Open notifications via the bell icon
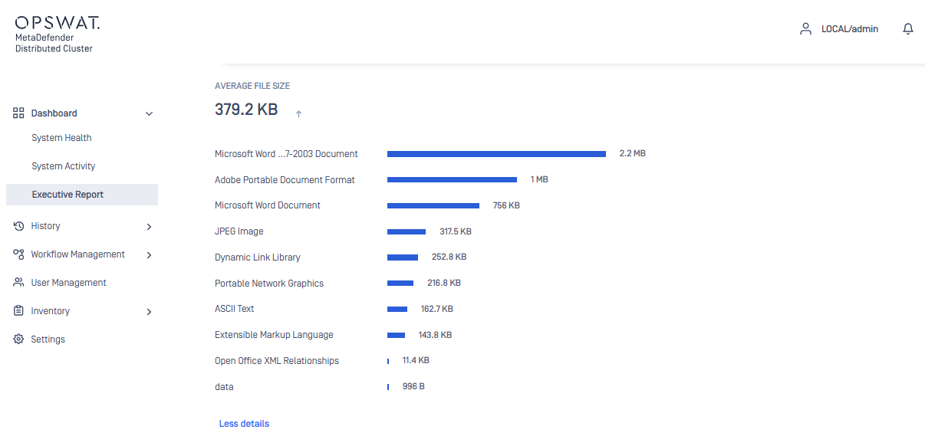The height and width of the screenshot is (446, 925). (x=908, y=29)
